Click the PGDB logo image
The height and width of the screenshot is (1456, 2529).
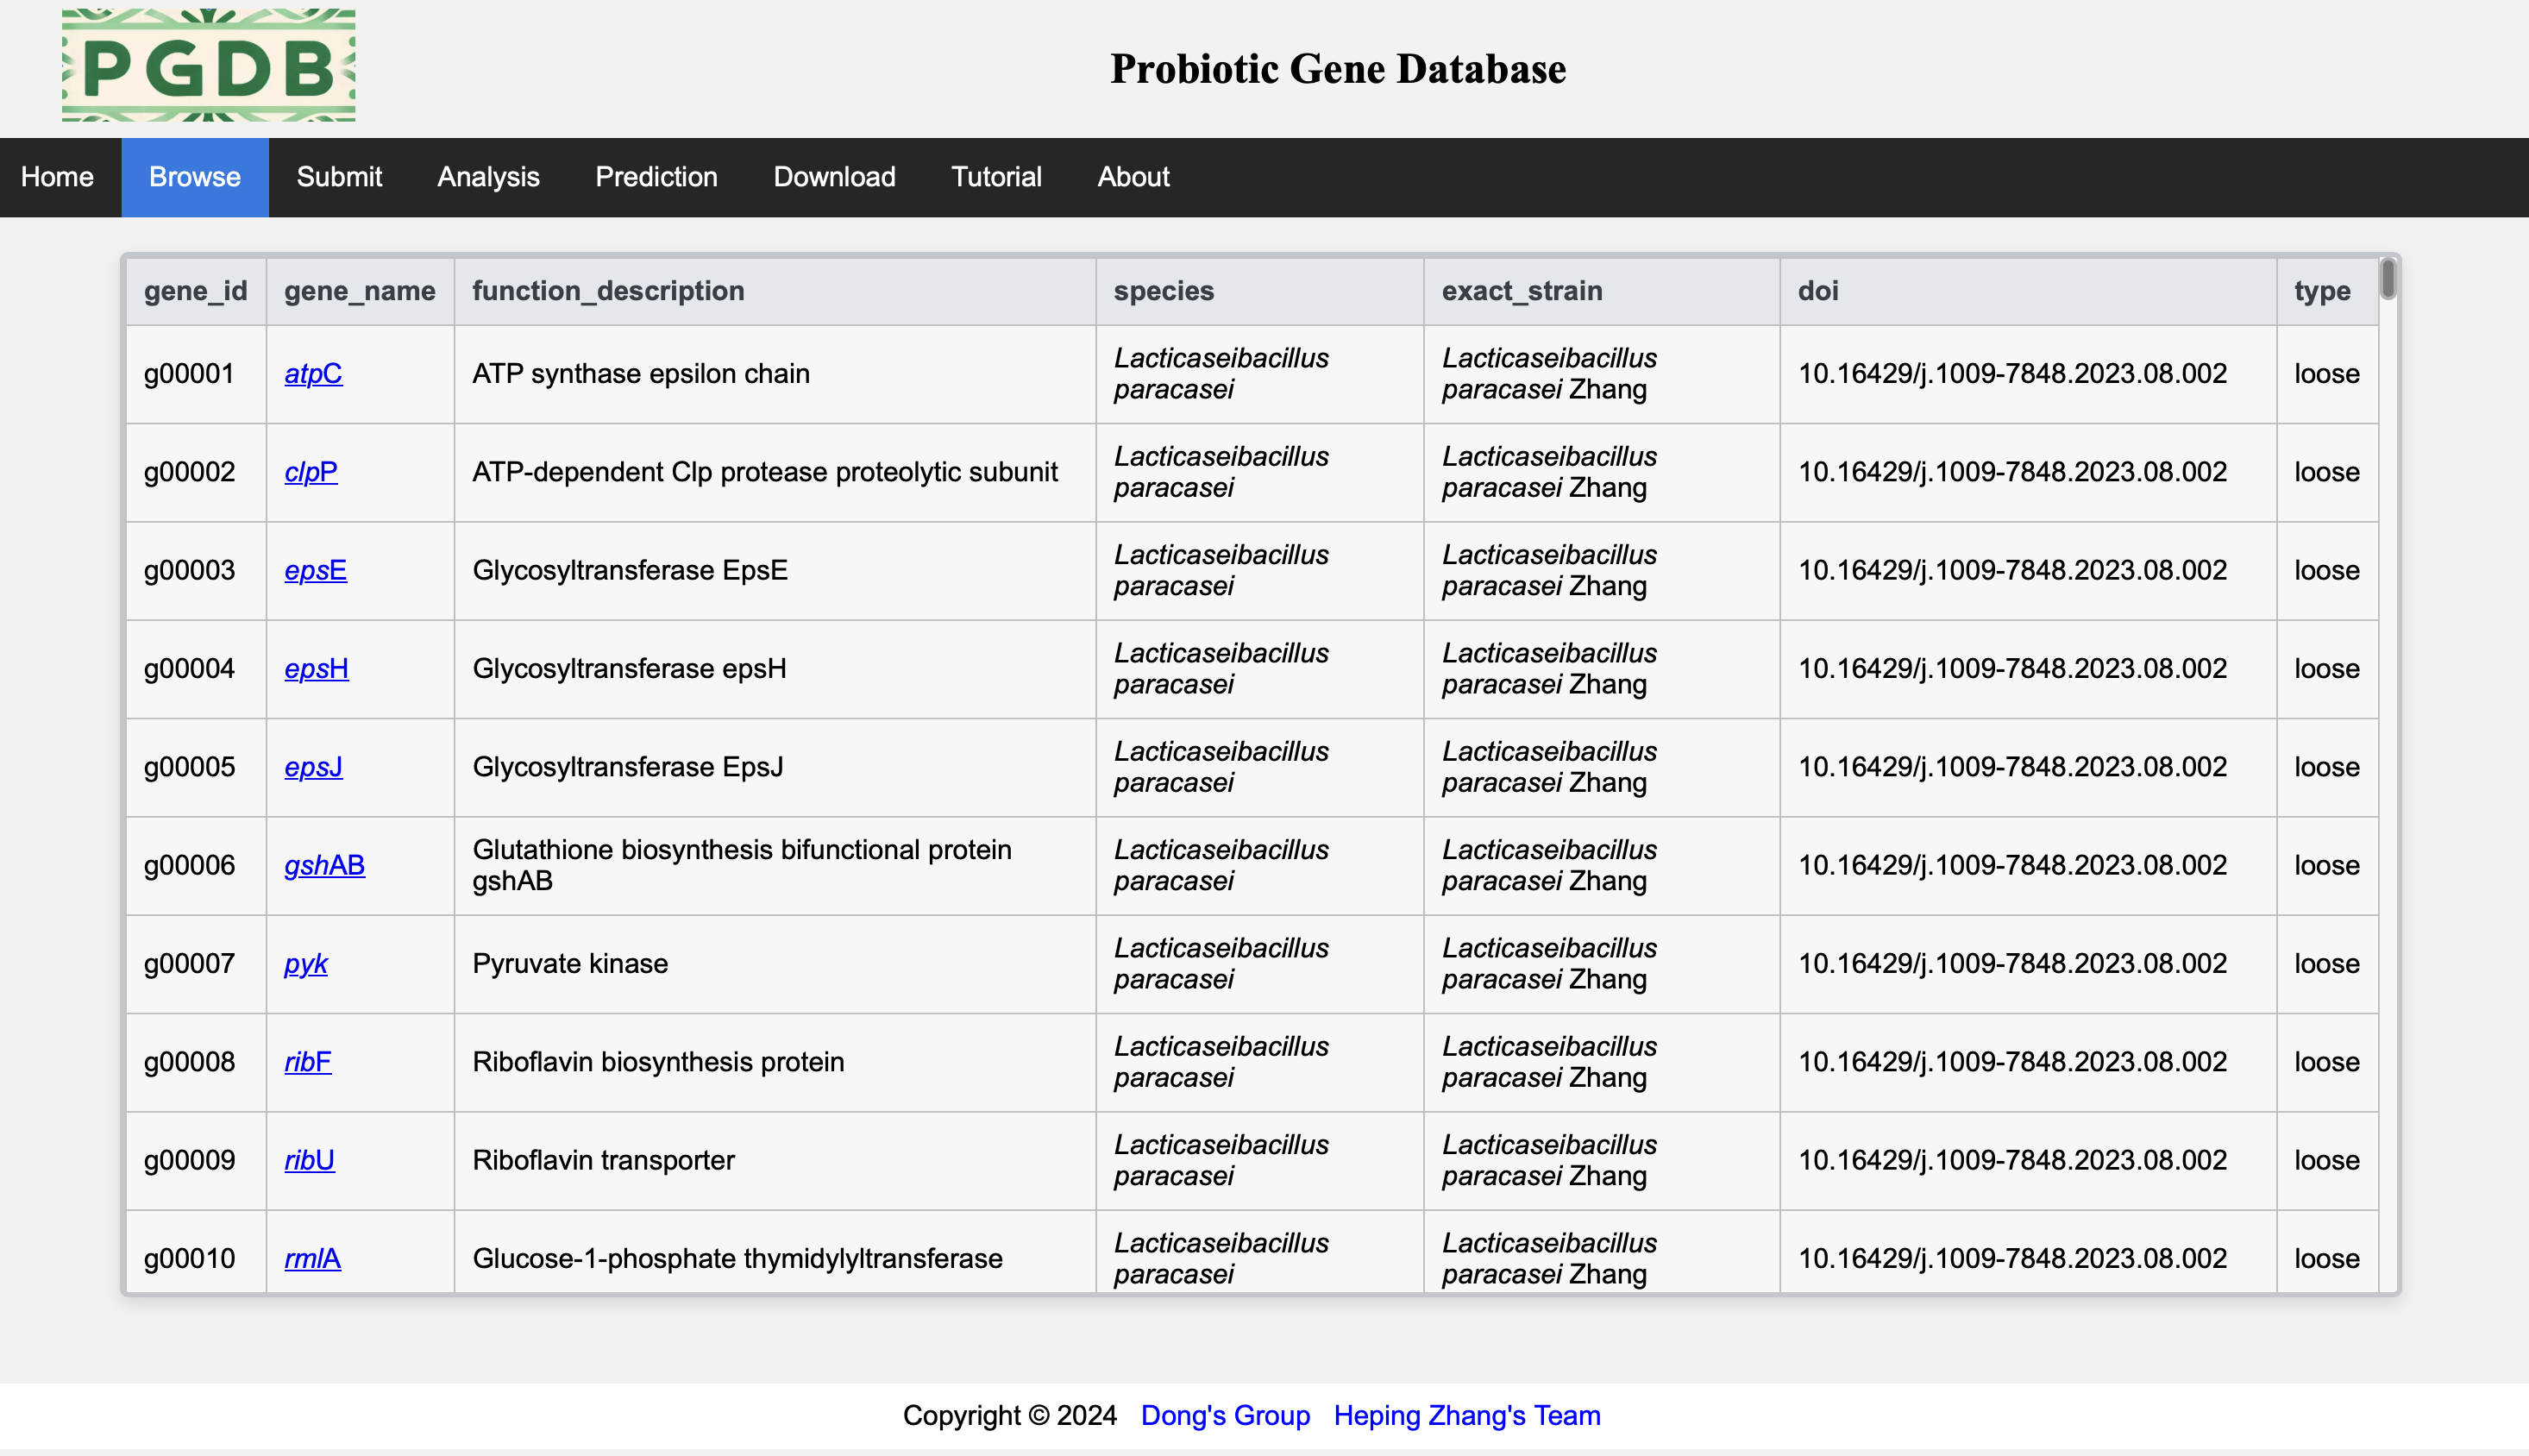[x=208, y=66]
